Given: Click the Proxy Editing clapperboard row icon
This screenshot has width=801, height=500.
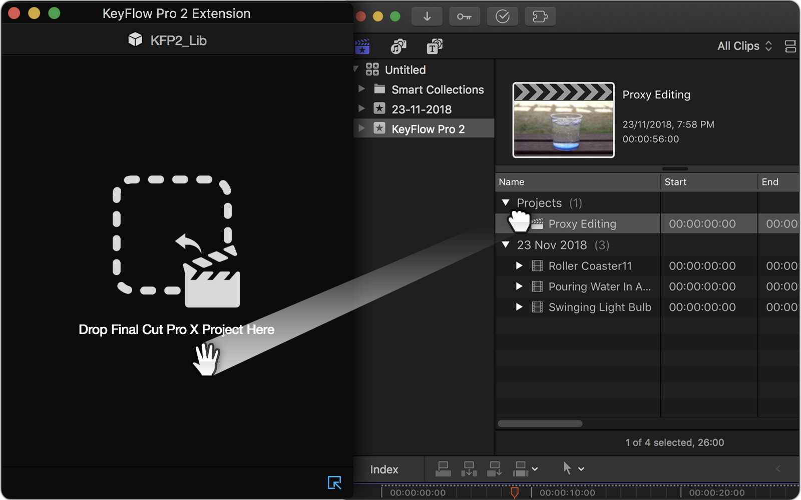Looking at the screenshot, I should tap(537, 223).
